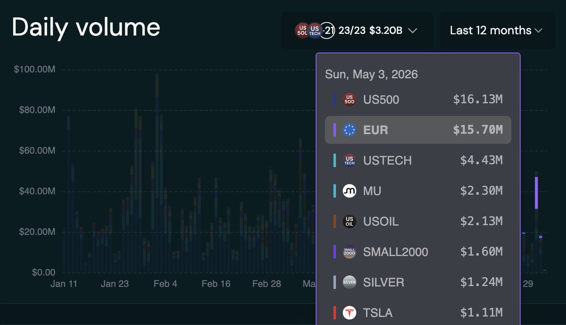Click the SILVER icon
Viewport: 566px width, 325px height.
tap(350, 282)
